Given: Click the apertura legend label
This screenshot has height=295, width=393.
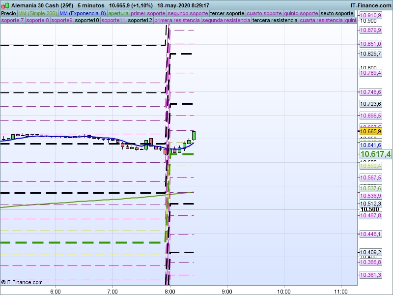Looking at the screenshot, I should [118, 13].
